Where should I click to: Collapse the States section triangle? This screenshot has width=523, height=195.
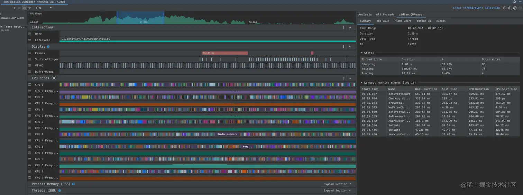tap(361, 53)
